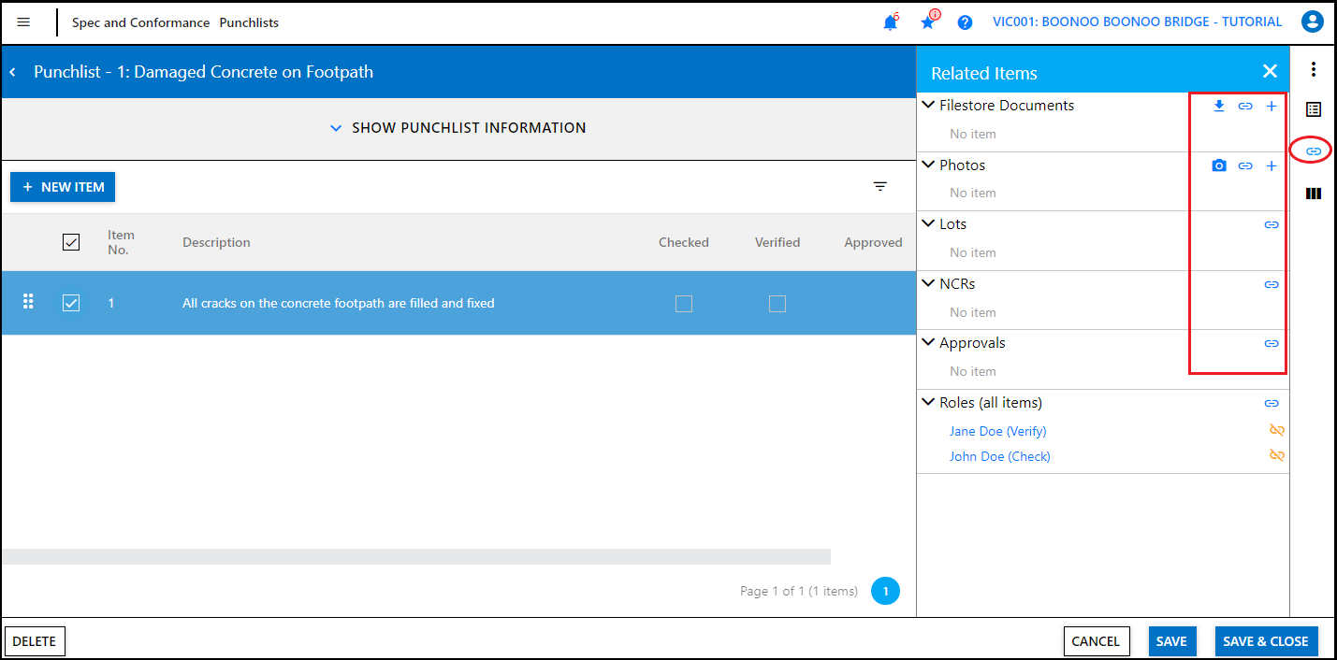Open Jane Doe (Verify) role link
Screen dimensions: 1337x660
tap(997, 431)
